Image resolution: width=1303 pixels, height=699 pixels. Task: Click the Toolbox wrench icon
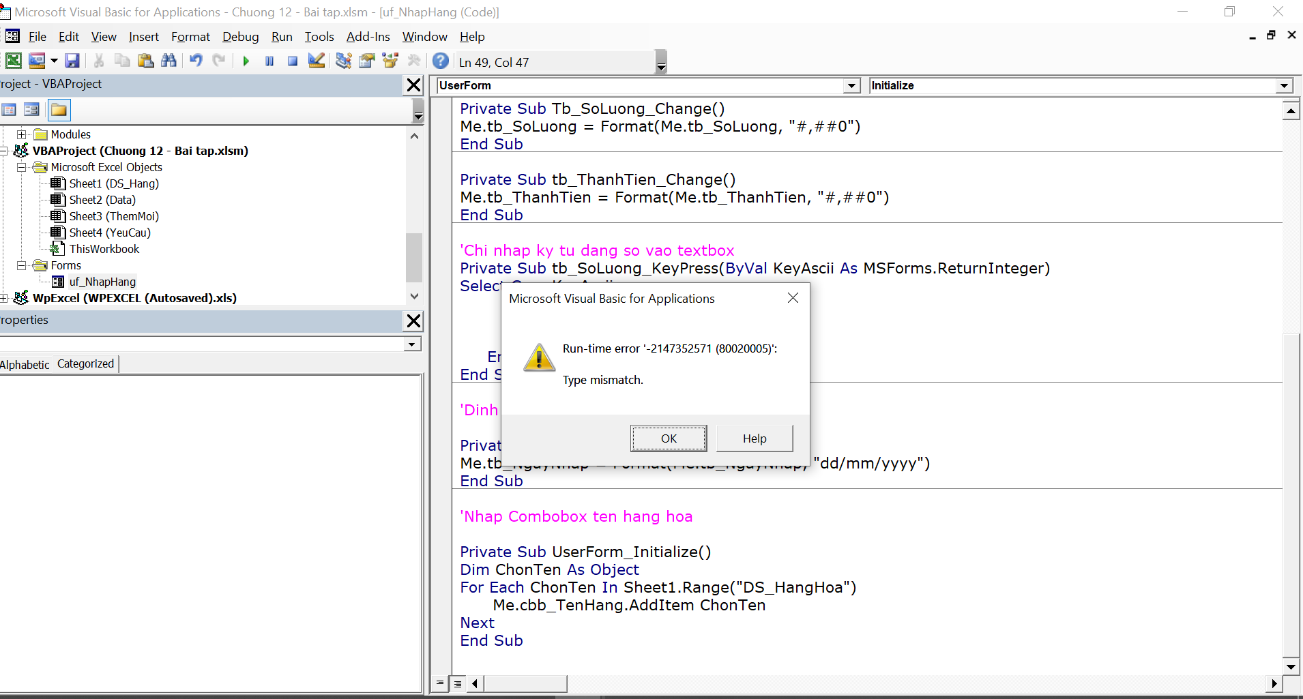[413, 61]
